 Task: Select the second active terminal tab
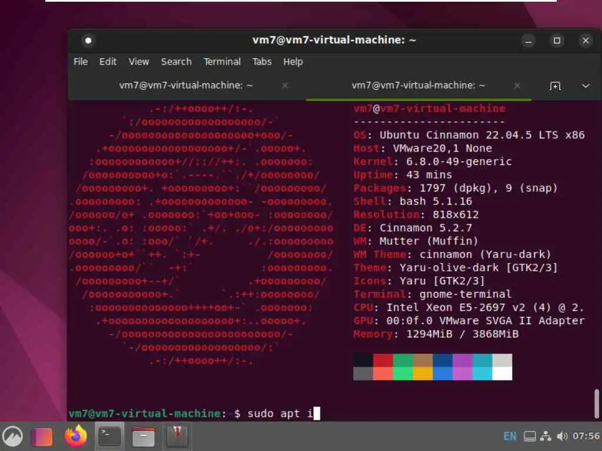(419, 86)
